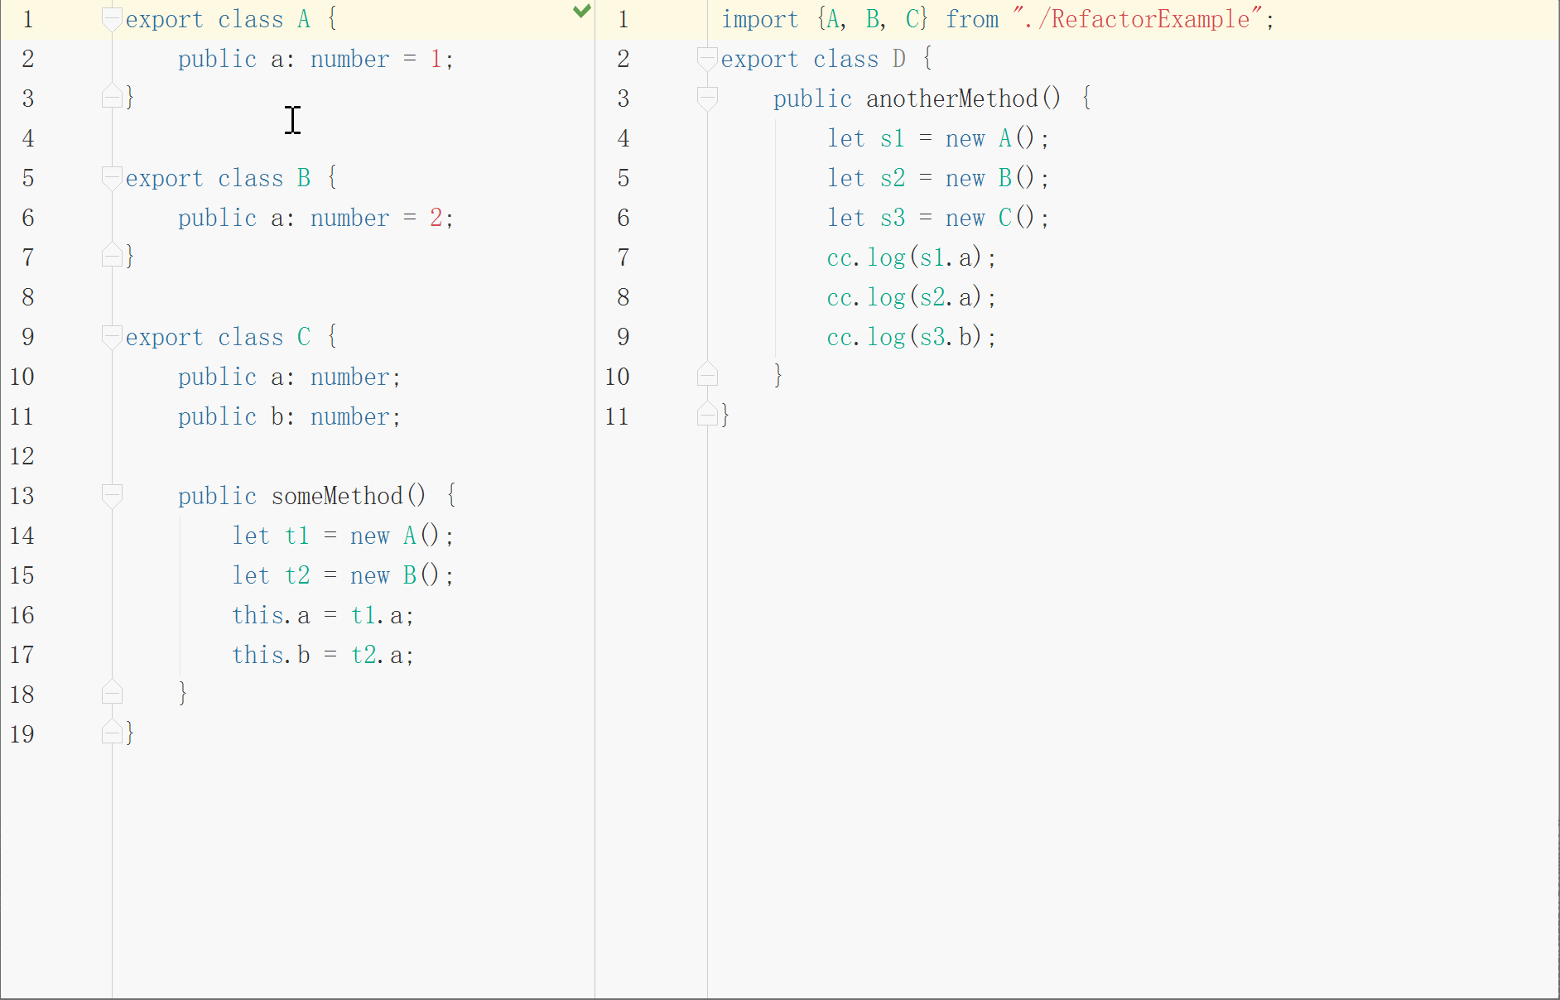This screenshot has width=1560, height=1000.
Task: Click line number 1 in right editor gutter
Action: coord(624,19)
